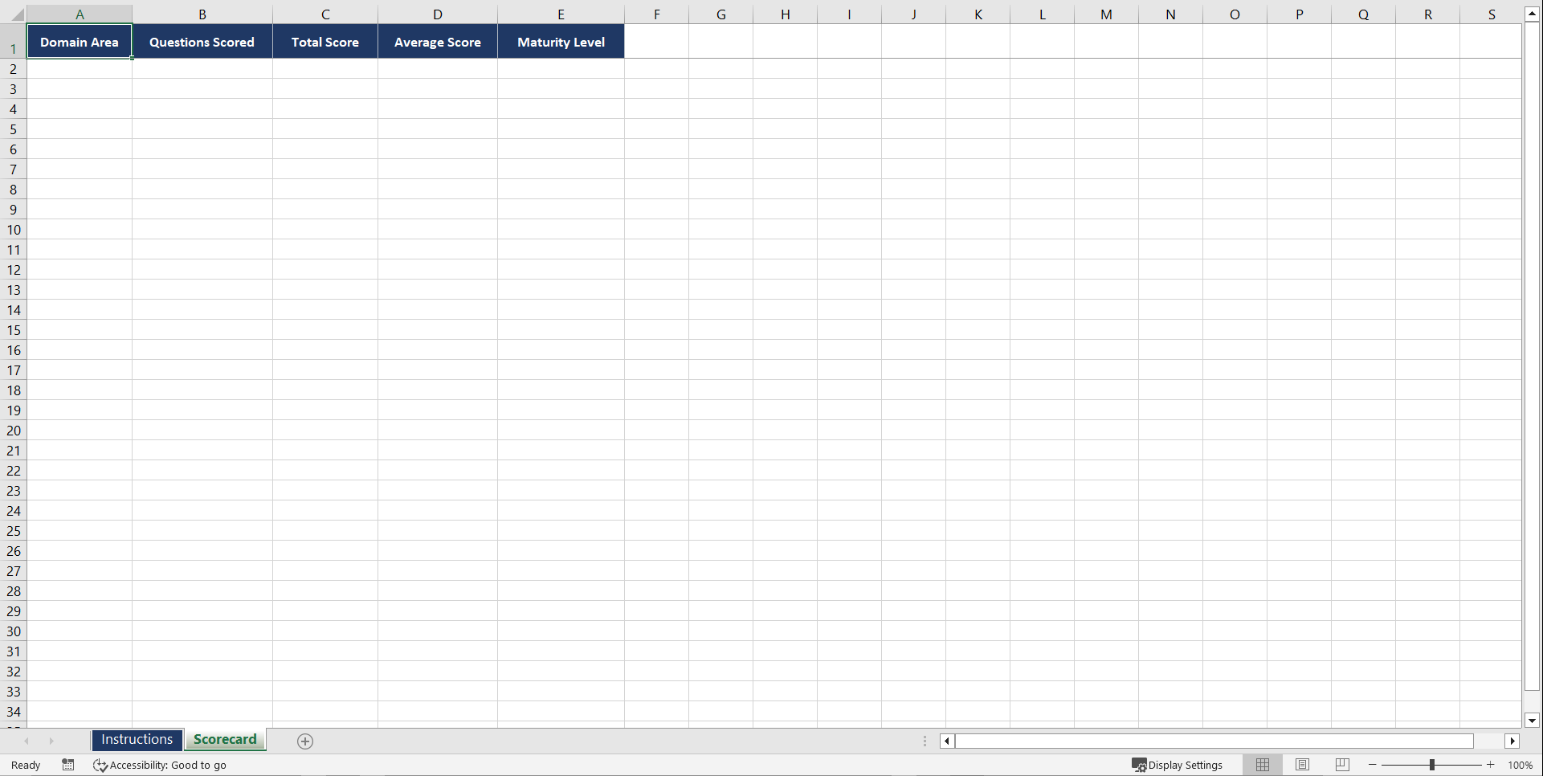This screenshot has width=1543, height=776.
Task: Select the Scorecard sheet tab
Action: click(x=225, y=740)
